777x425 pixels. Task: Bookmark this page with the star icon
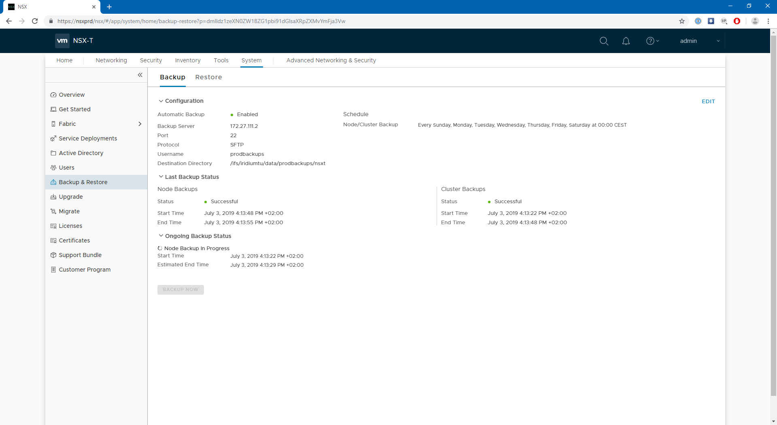click(x=682, y=21)
